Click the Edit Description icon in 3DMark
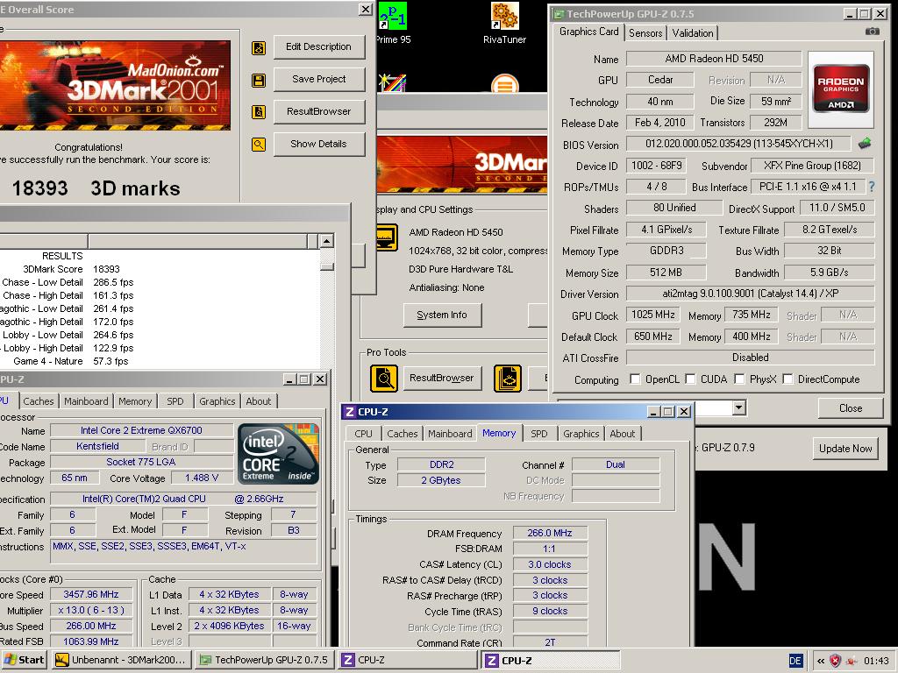The width and height of the screenshot is (898, 673). tap(259, 48)
